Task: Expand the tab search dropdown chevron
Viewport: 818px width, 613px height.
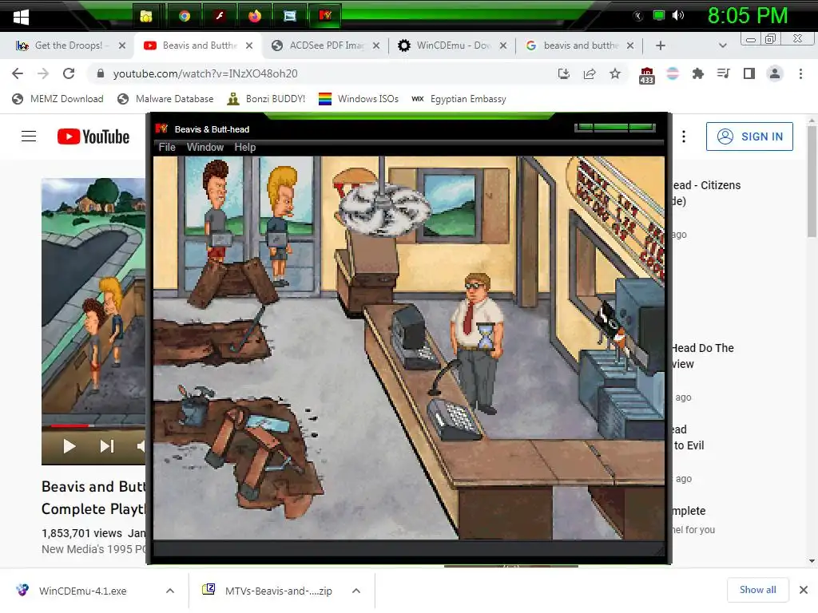Action: (x=722, y=45)
